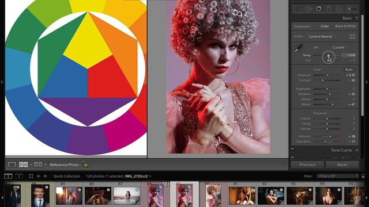
Task: Open Grid view from filmstrip
Action: pos(31,176)
